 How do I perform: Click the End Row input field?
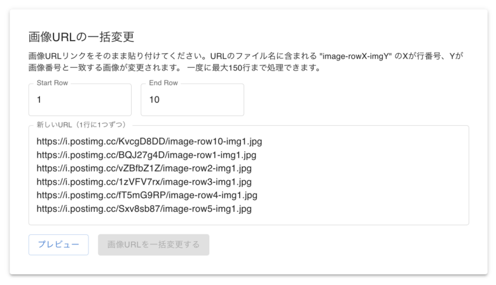pos(192,100)
